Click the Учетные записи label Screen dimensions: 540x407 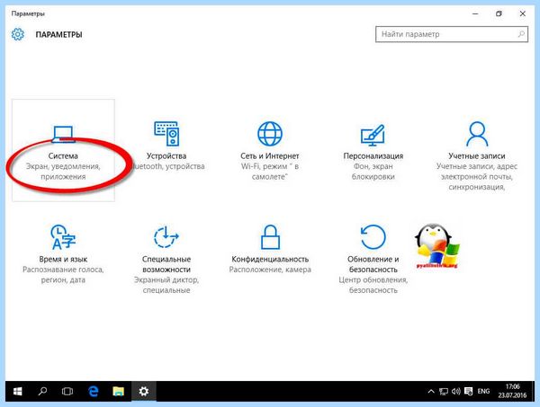click(x=477, y=156)
